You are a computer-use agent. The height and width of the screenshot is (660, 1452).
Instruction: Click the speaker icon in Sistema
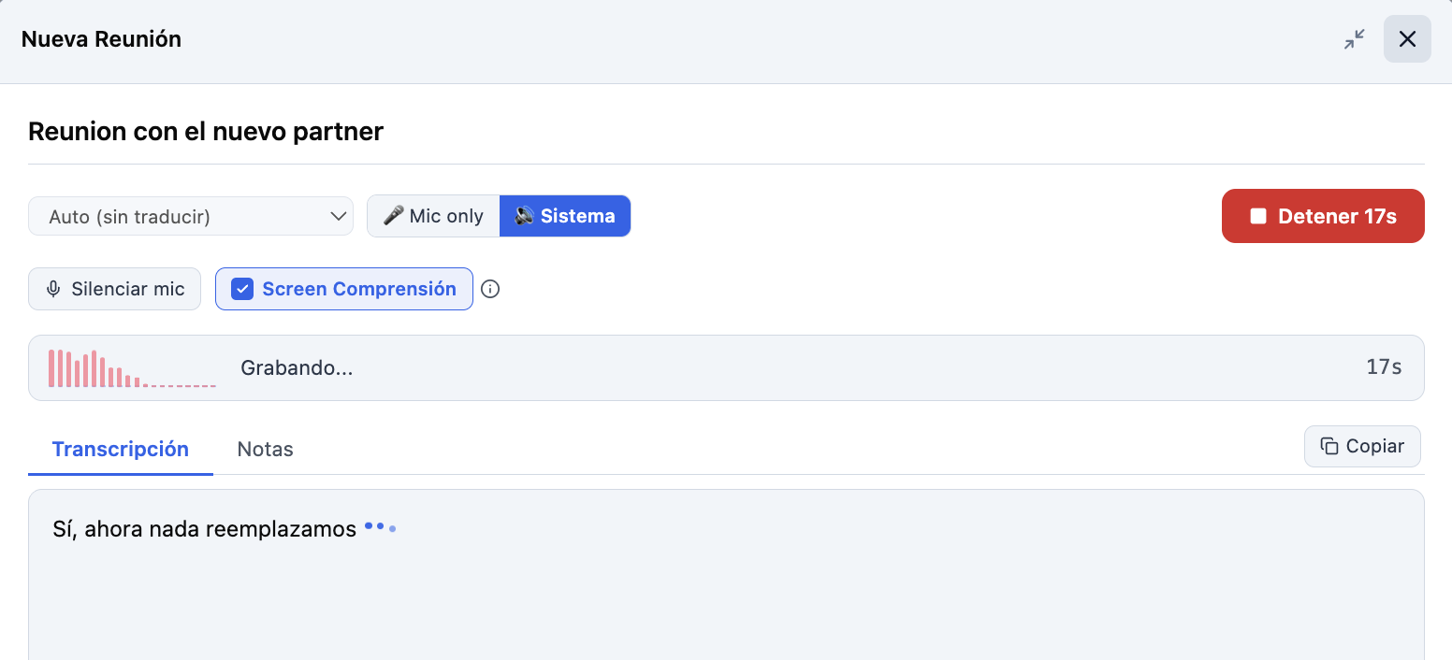tap(525, 216)
